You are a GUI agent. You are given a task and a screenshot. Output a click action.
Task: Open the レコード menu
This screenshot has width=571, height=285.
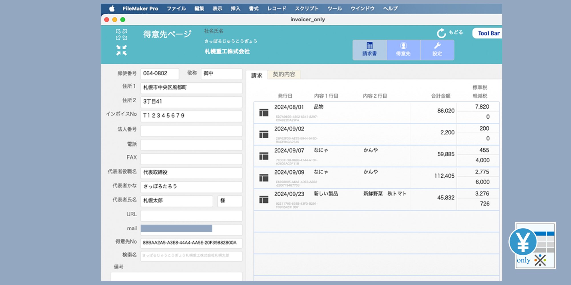(276, 9)
